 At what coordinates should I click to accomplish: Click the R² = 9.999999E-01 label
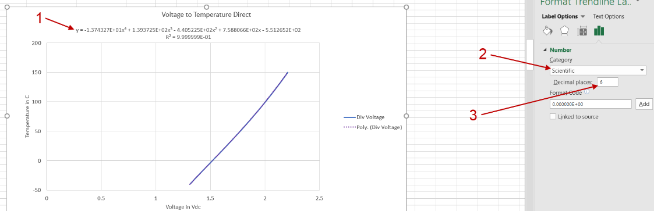coord(189,37)
